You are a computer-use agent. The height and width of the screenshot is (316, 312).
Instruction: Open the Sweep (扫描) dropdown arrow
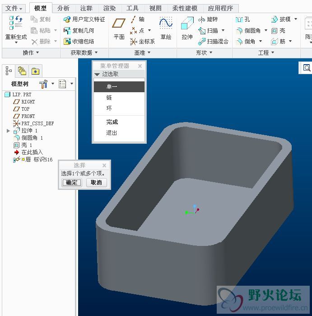[x=223, y=30]
